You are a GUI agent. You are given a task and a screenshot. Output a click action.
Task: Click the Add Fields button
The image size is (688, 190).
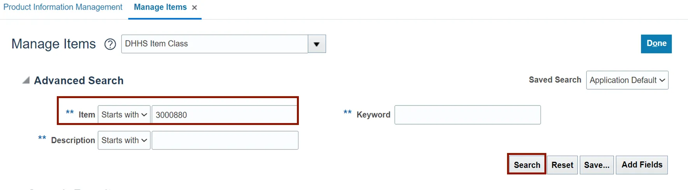pyautogui.click(x=641, y=165)
